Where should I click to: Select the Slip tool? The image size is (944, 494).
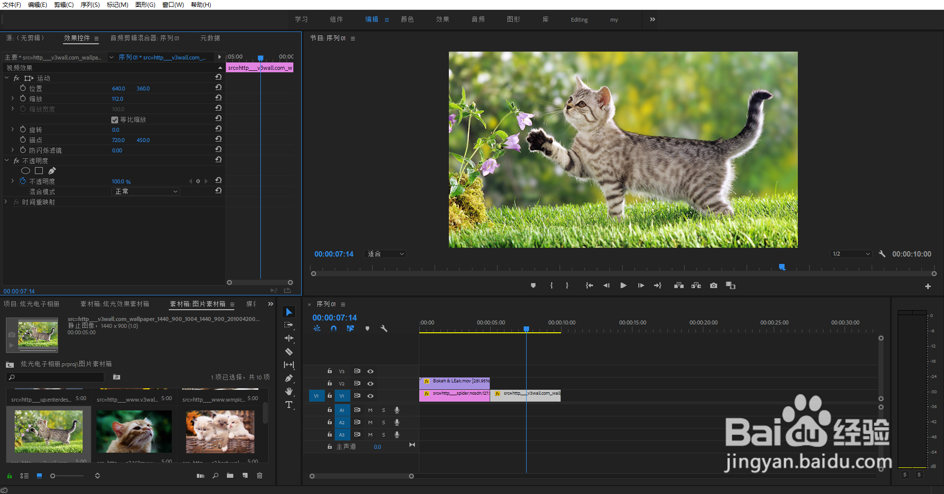pyautogui.click(x=289, y=365)
